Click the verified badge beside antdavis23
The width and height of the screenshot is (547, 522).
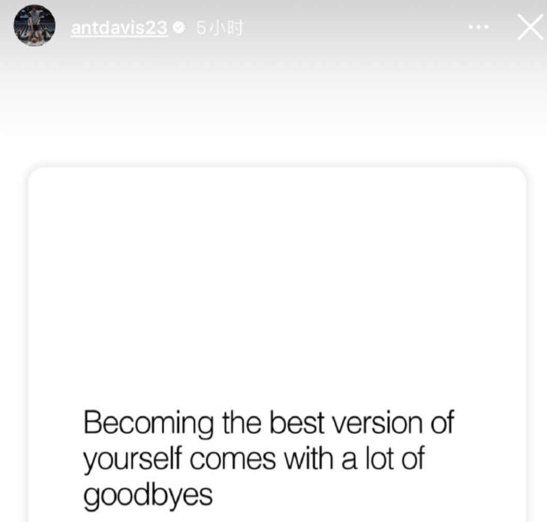coord(179,27)
